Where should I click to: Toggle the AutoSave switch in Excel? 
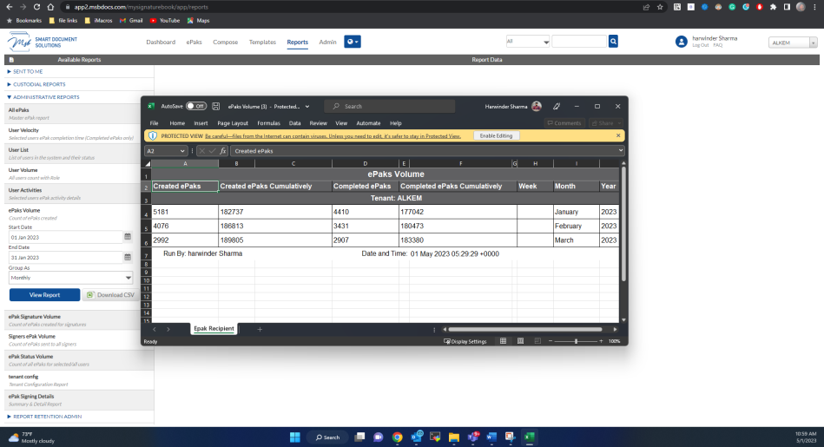click(196, 106)
